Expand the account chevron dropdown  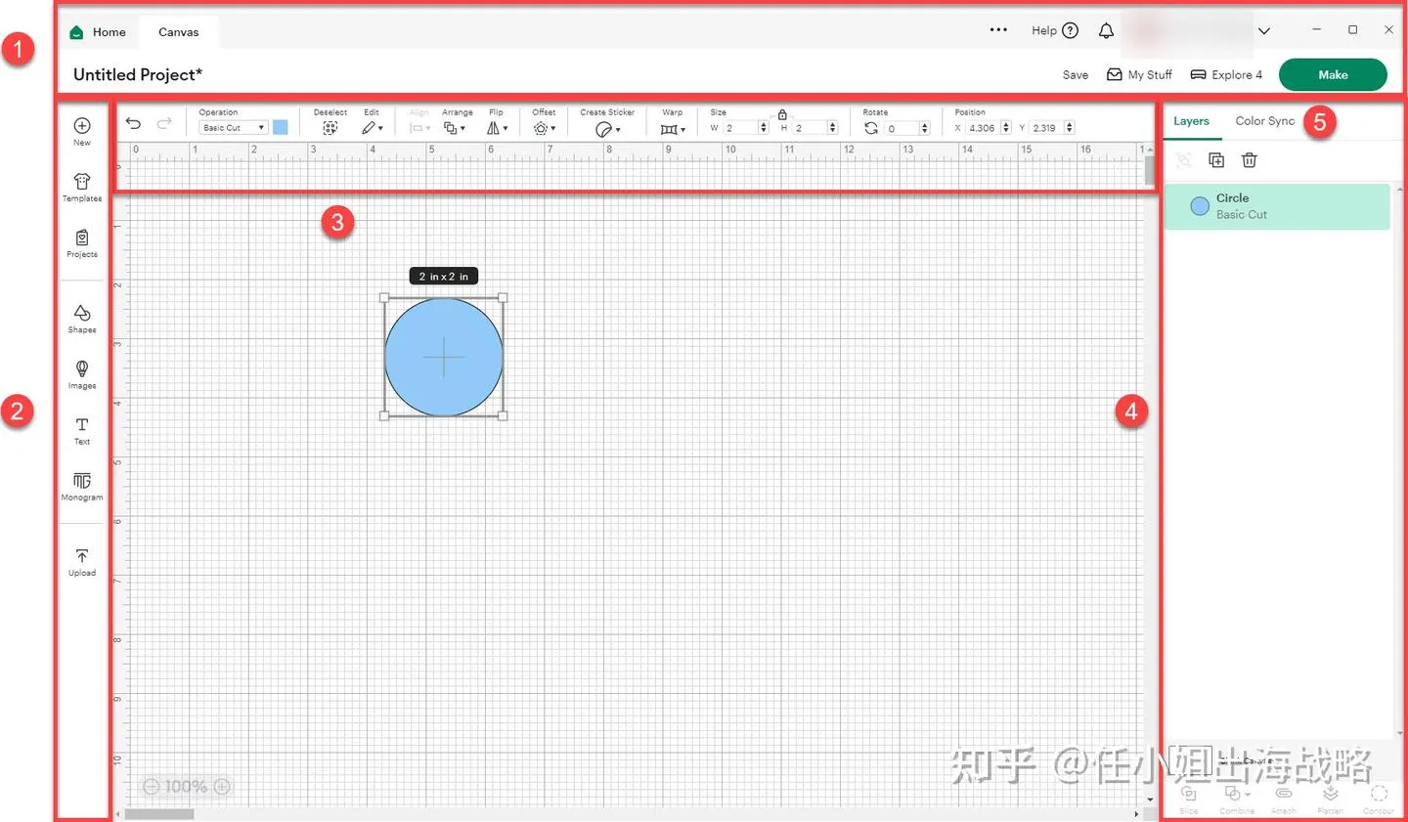pos(1264,31)
